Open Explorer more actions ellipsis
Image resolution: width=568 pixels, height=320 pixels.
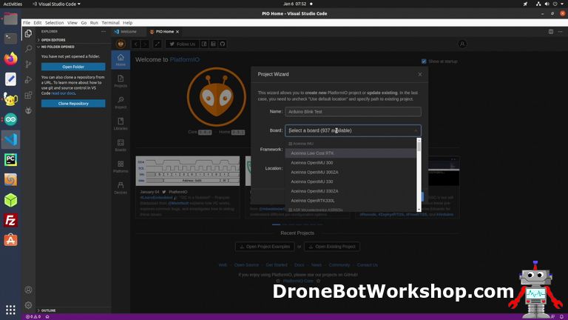tap(104, 32)
